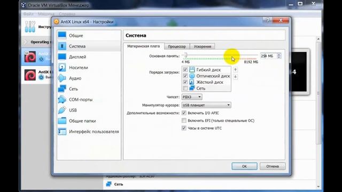Select first AntiX VM icon in Manager list
342x192 pixels.
click(30, 57)
